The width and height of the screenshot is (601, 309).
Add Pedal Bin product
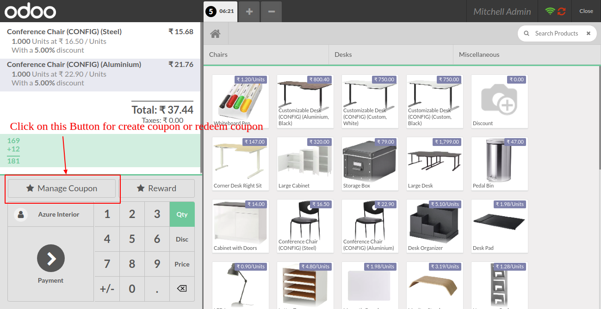500,164
